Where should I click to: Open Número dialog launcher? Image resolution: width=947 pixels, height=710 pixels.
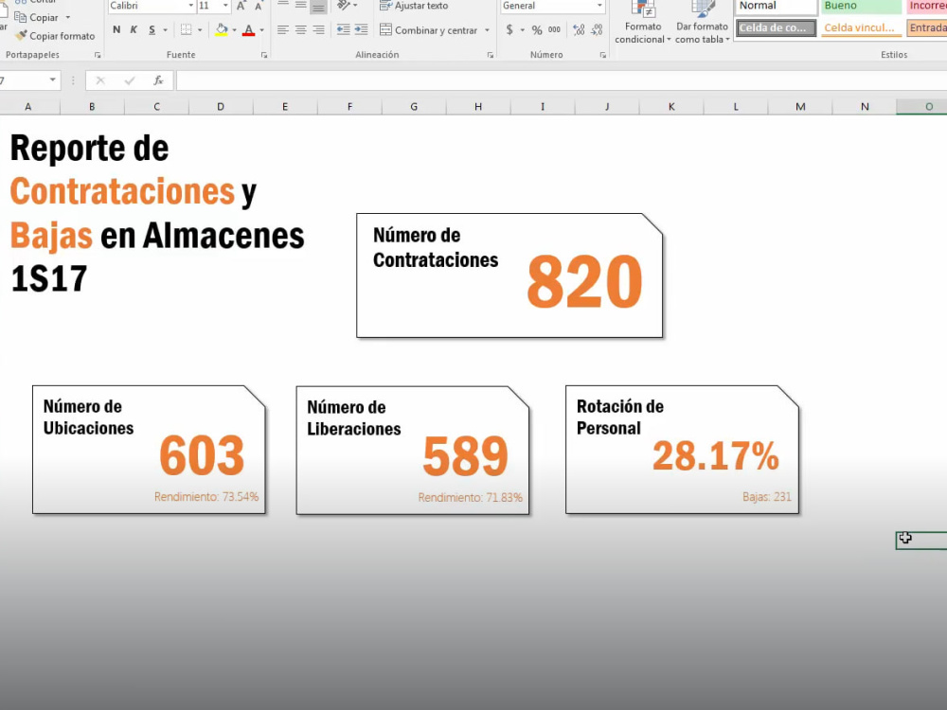pyautogui.click(x=602, y=55)
